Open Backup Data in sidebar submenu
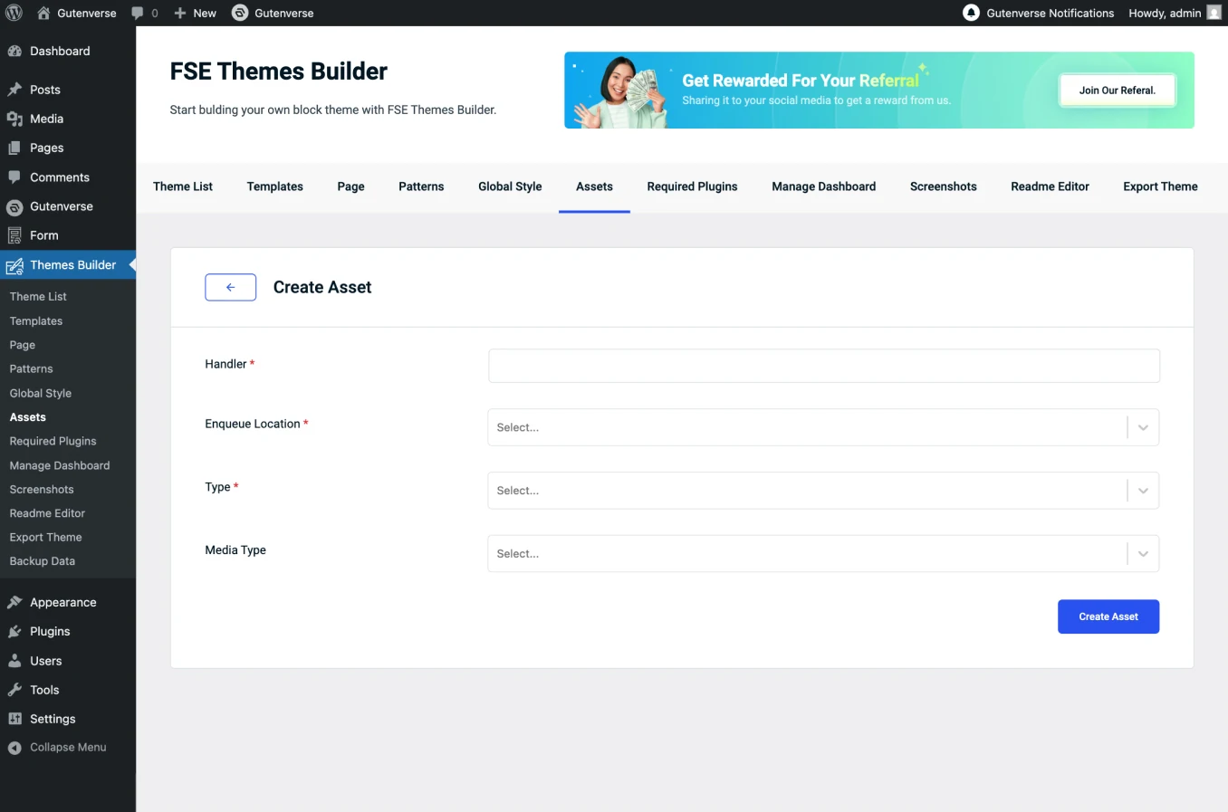 pyautogui.click(x=43, y=561)
